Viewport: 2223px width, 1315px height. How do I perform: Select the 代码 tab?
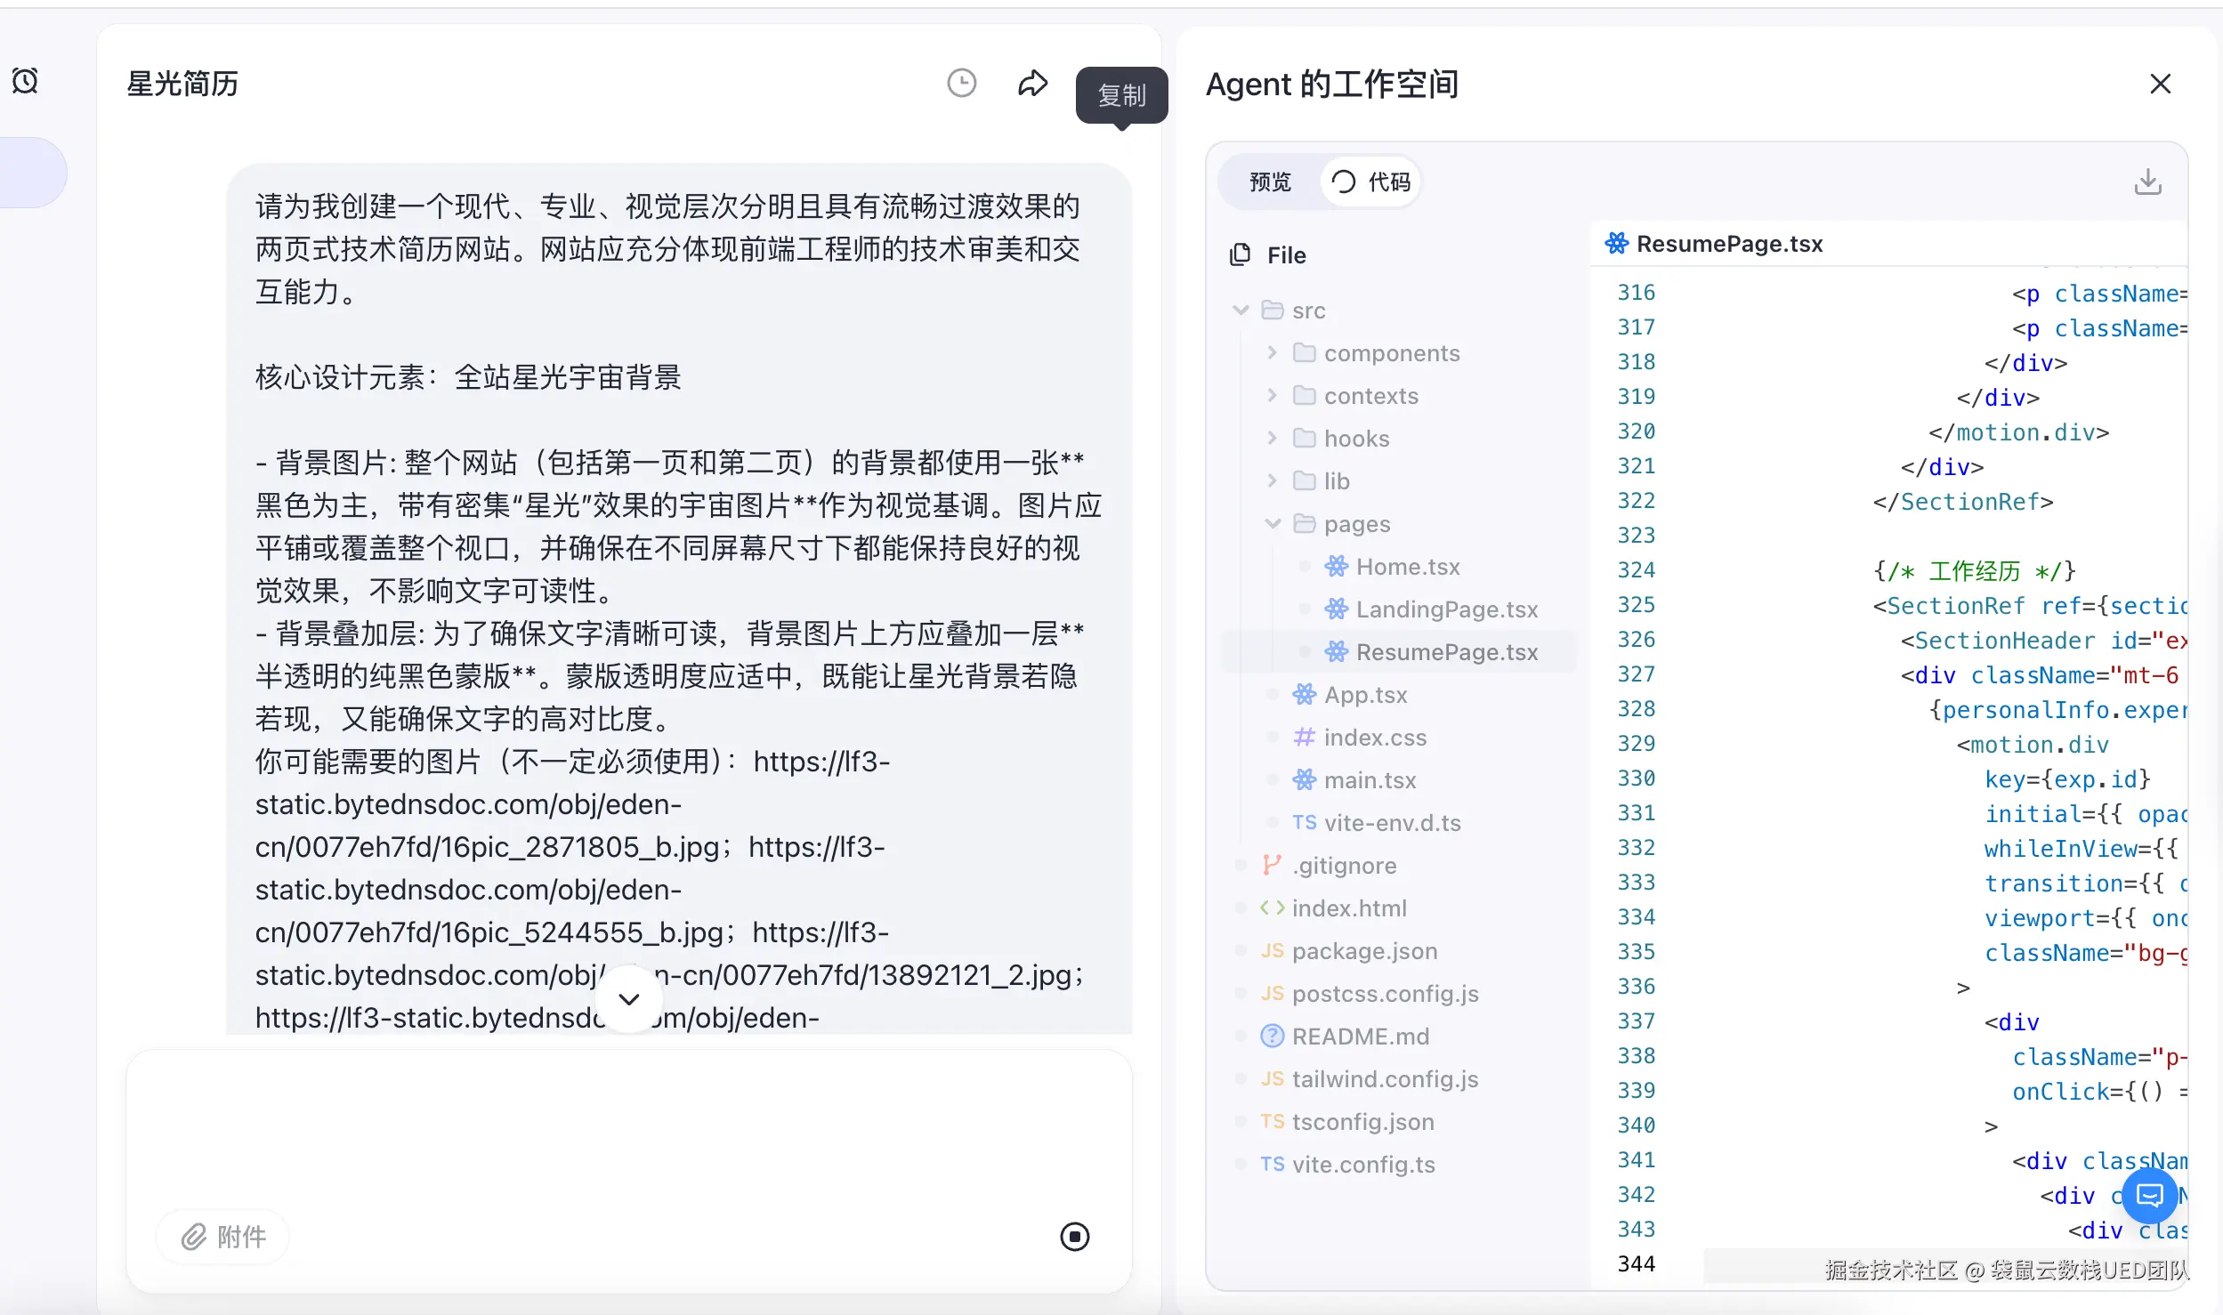pos(1371,182)
